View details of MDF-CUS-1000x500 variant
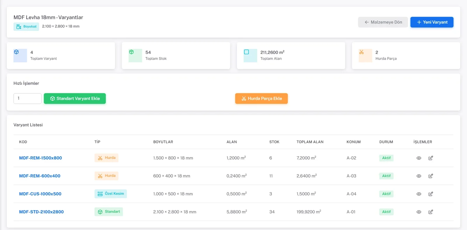Image resolution: width=467 pixels, height=230 pixels. (419, 194)
